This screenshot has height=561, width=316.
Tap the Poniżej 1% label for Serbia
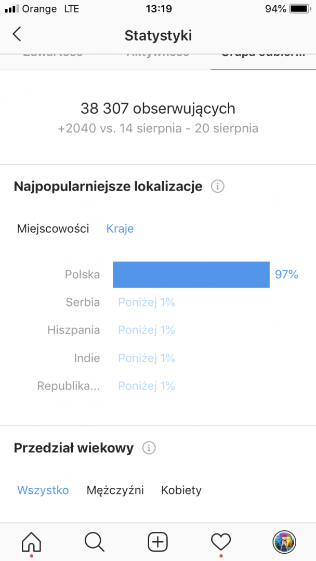point(147,302)
